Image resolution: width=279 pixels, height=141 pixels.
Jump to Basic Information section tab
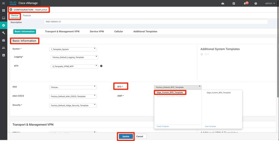[x=25, y=32]
